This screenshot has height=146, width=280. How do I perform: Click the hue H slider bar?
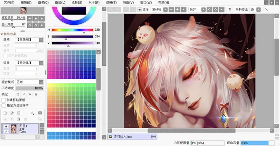pos(72,30)
